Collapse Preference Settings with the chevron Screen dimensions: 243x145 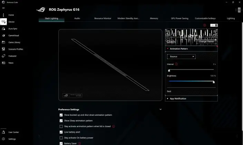(x=161, y=109)
